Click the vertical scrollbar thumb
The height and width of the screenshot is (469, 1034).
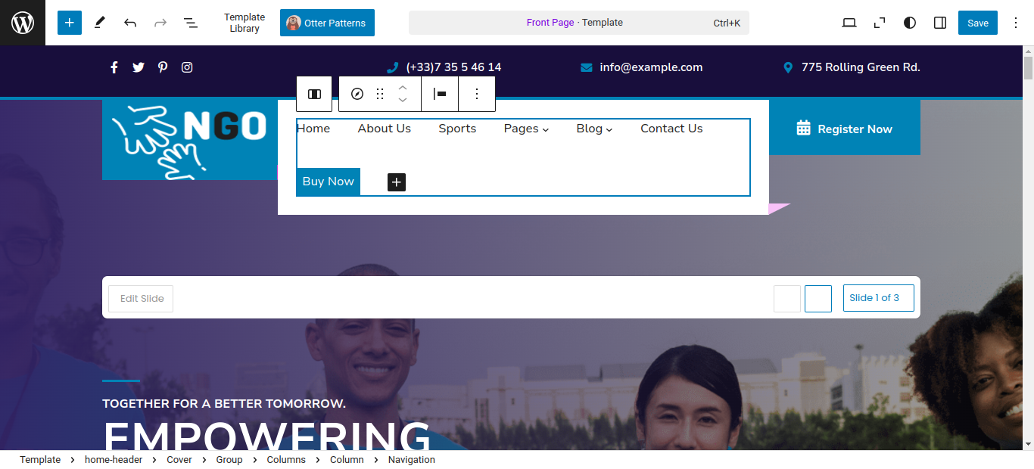click(x=1028, y=68)
